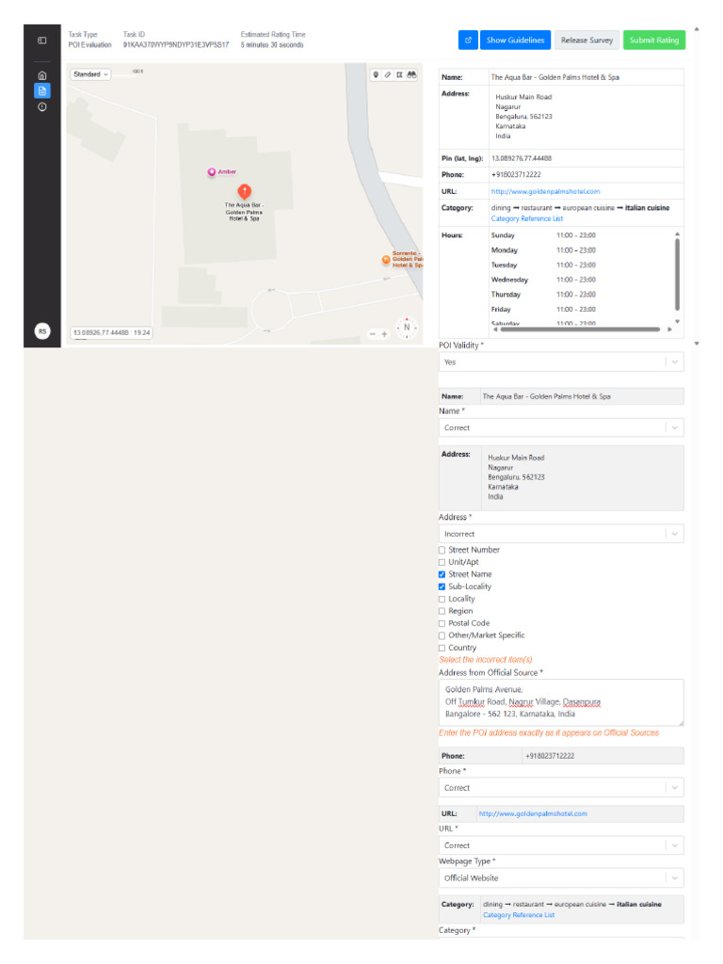This screenshot has height=964, width=723.
Task: Click the hours horizontal scrollbar
Action: point(580,329)
